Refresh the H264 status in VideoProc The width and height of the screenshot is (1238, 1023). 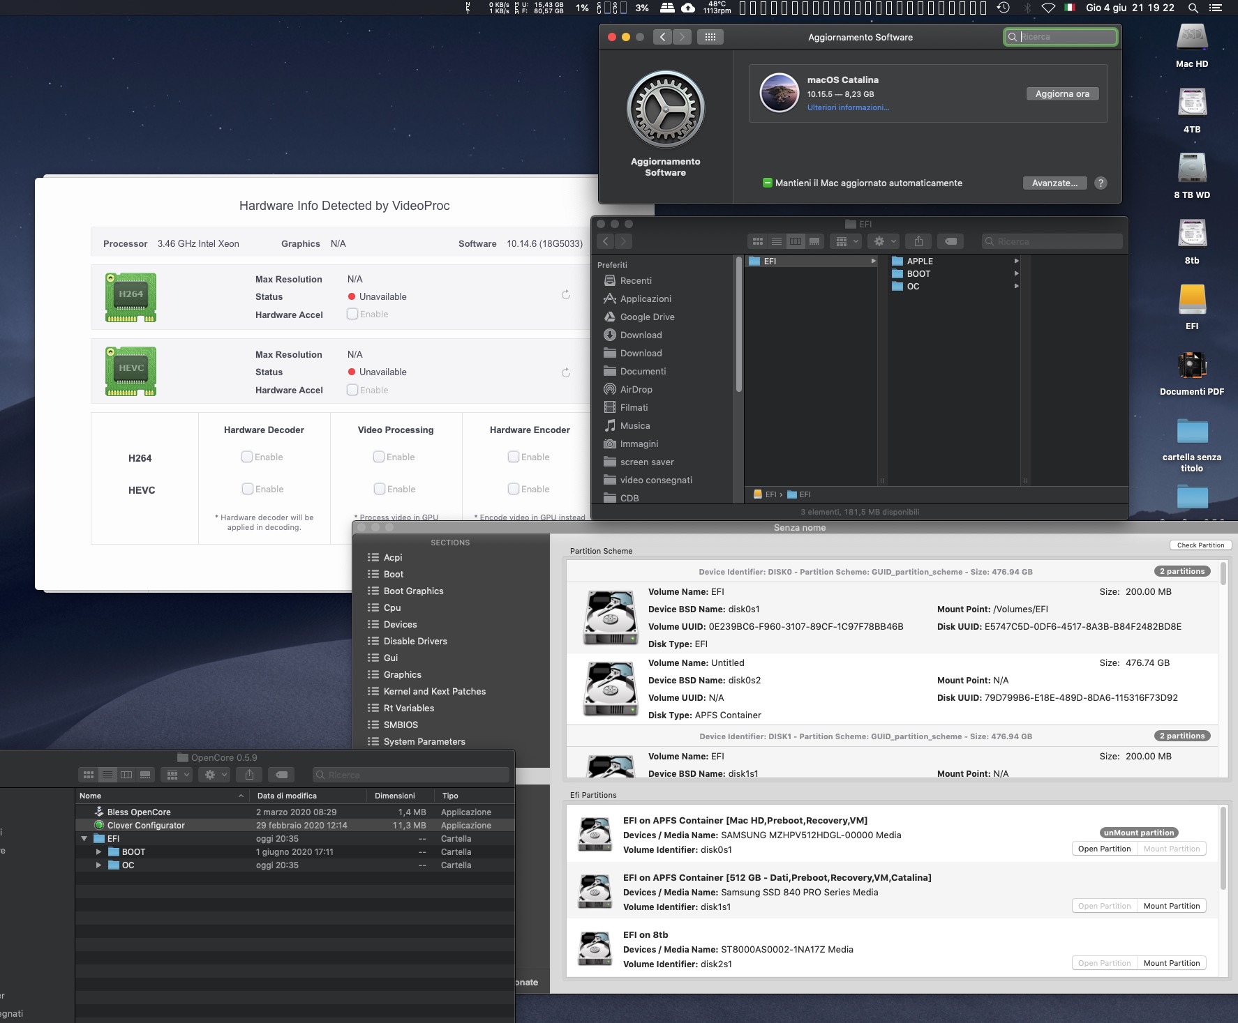coord(566,295)
